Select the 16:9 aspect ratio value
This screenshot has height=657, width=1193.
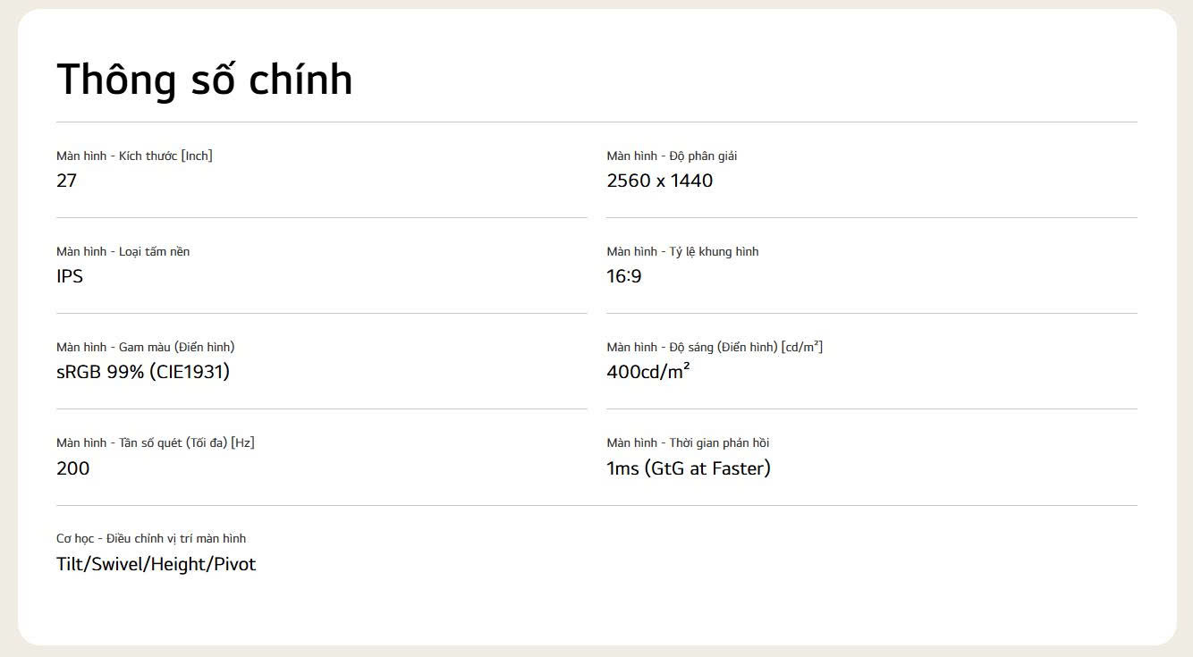(x=623, y=276)
